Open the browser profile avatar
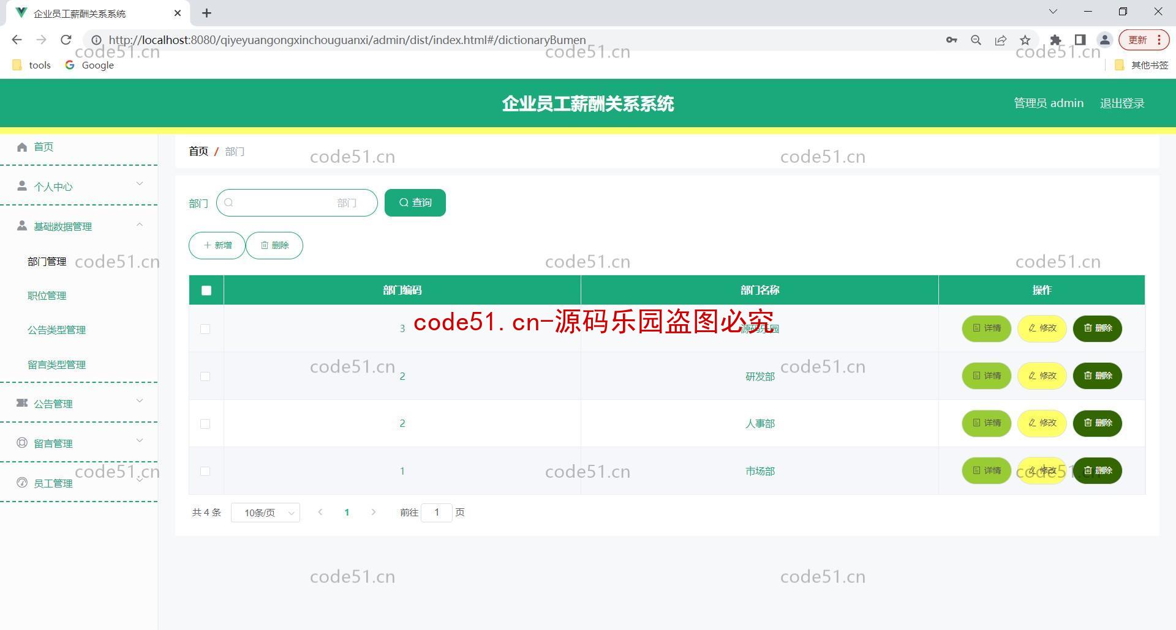 click(1105, 40)
